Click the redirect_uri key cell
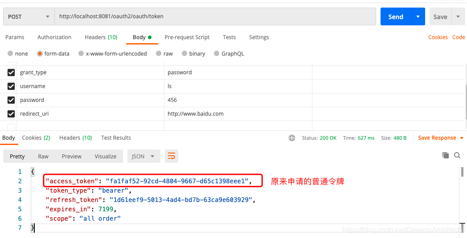Viewport: 467px width, 238px height. (90, 113)
